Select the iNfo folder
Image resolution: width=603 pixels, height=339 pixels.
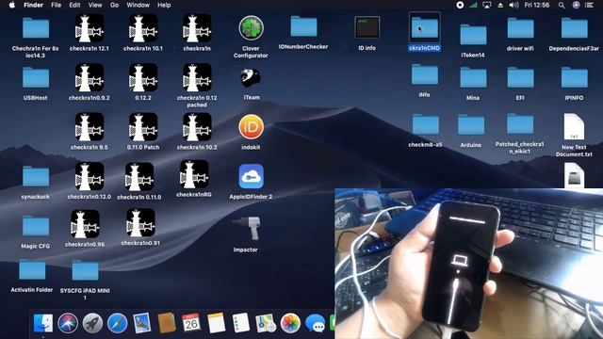425,74
